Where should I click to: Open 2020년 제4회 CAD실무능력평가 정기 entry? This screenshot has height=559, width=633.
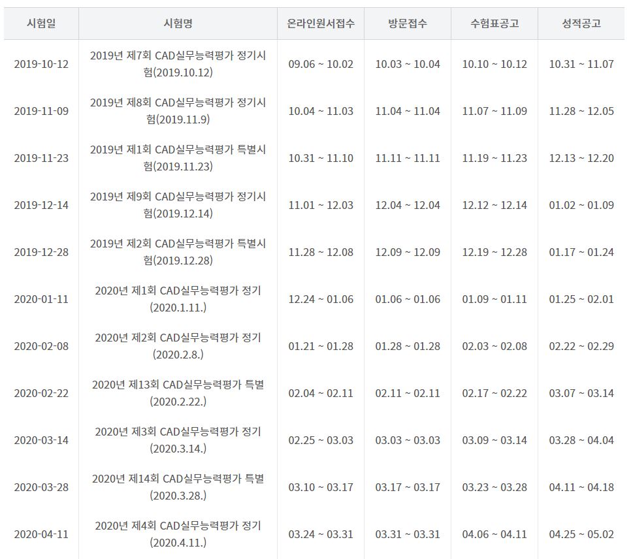pos(178,534)
